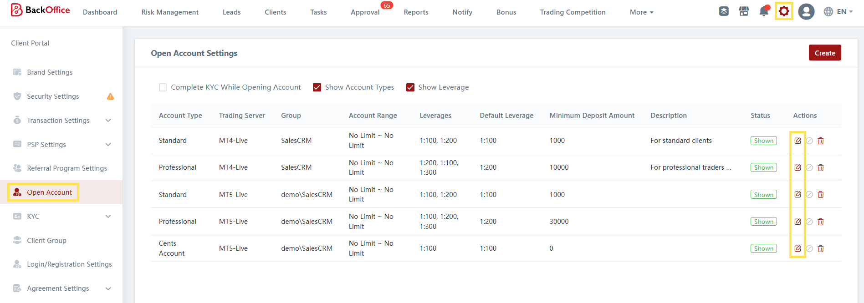This screenshot has width=864, height=303.
Task: Click the red settings gear icon
Action: pyautogui.click(x=783, y=11)
